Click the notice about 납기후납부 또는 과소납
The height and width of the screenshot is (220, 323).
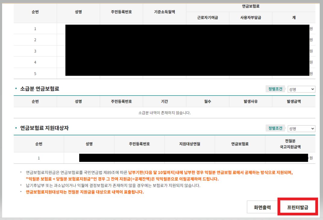113,185
